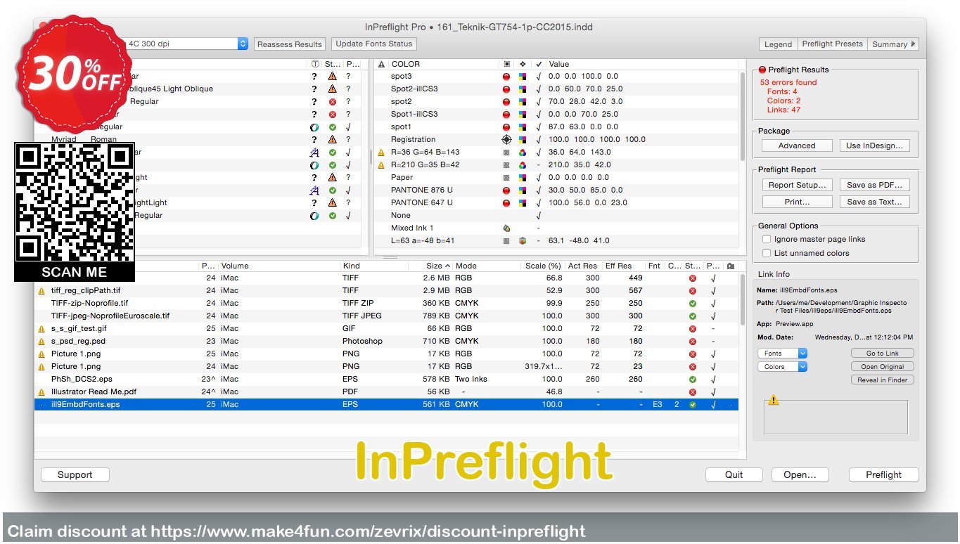This screenshot has width=960, height=544.
Task: Click red error status for Illustrator Read Me.pdf
Action: [693, 391]
